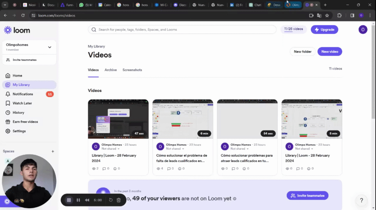376x210 pixels.
Task: Click Invite teammates in sidebar
Action: (29, 60)
